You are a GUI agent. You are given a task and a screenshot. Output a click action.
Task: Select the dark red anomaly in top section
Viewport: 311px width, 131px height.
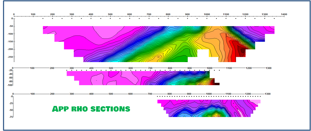pyautogui.click(x=242, y=51)
